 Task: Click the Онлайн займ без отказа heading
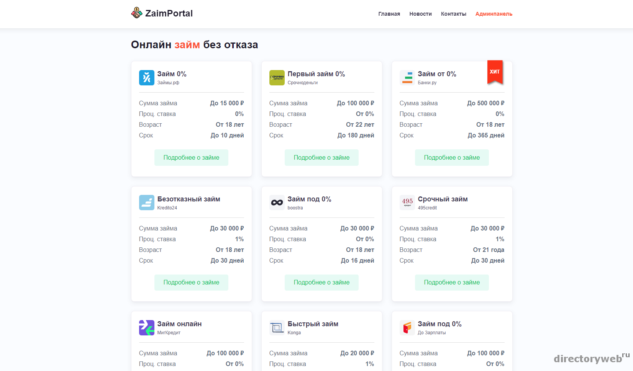194,45
